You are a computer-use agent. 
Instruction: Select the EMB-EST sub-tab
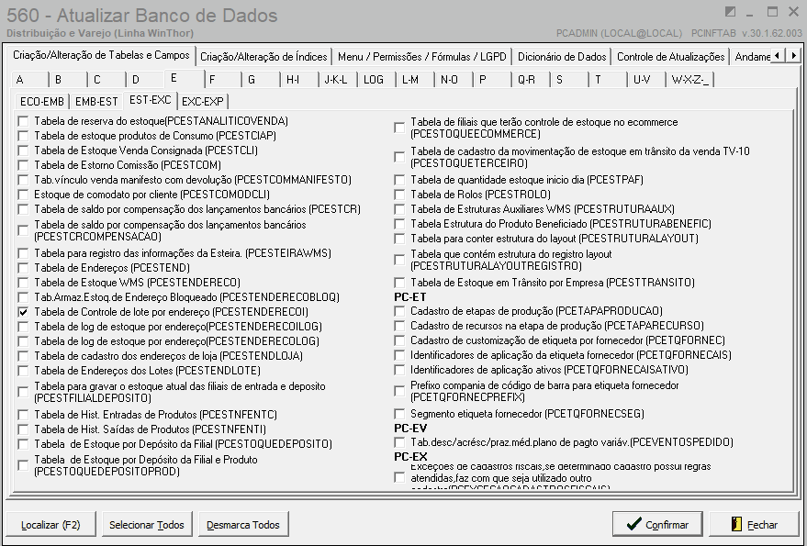click(96, 101)
